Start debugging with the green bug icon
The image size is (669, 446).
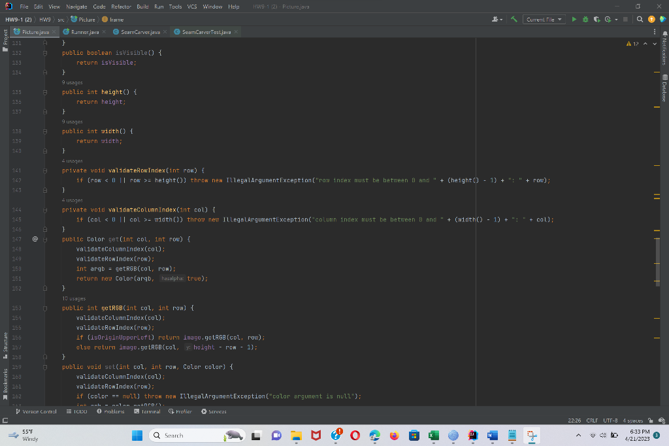(585, 19)
